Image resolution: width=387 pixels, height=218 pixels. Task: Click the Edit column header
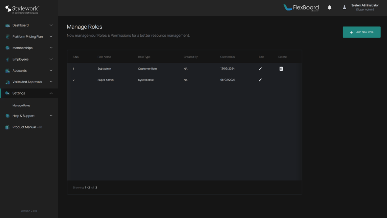click(x=261, y=57)
